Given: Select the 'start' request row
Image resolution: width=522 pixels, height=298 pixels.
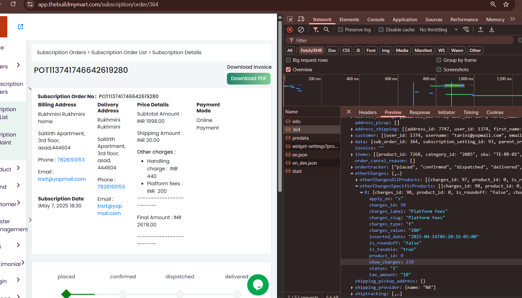Looking at the screenshot, I should tap(312, 171).
